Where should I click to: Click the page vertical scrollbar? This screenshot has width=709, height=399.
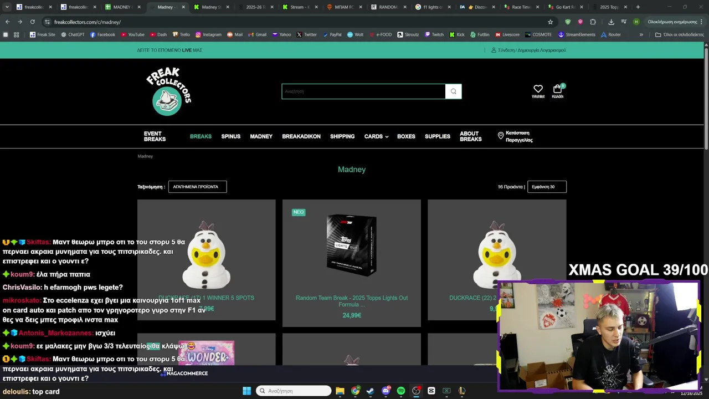pos(706,98)
